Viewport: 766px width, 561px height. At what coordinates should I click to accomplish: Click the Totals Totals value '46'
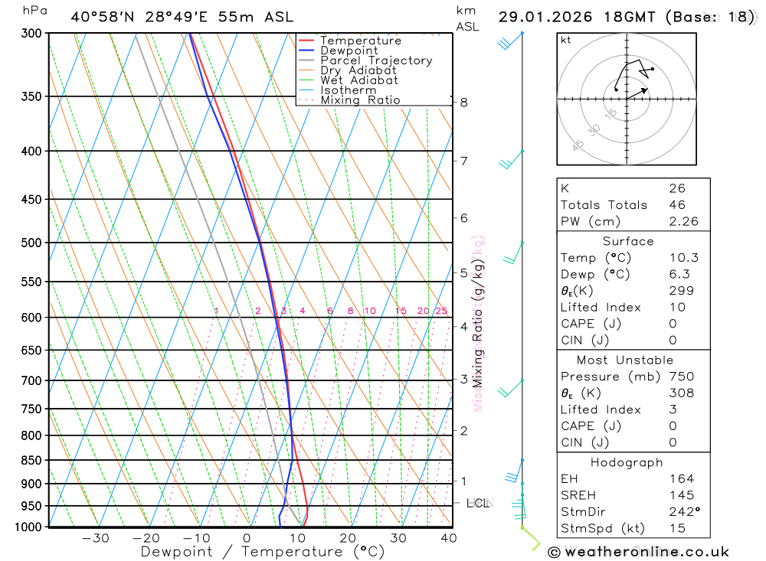tap(677, 205)
